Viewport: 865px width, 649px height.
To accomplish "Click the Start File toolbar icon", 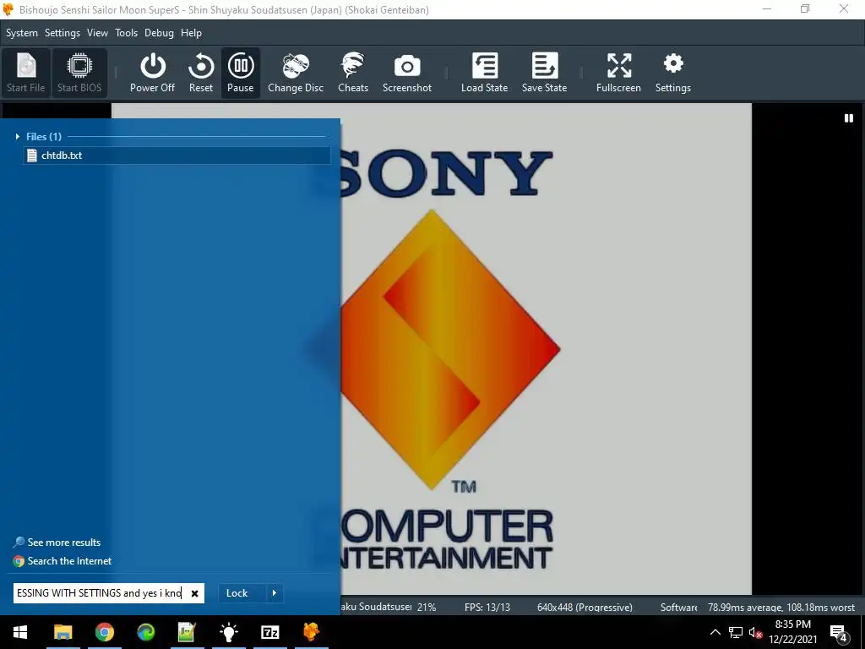I will (26, 73).
